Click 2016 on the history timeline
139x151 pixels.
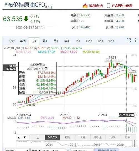pos(73,145)
